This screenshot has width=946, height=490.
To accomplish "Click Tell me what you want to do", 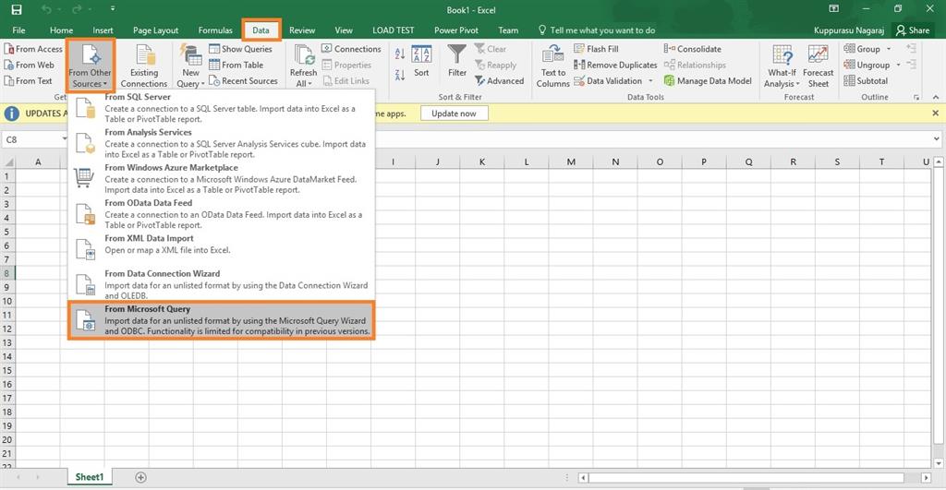I will 596,30.
